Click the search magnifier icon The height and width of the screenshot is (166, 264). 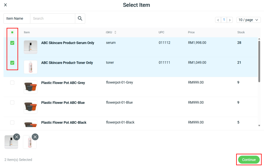pyautogui.click(x=80, y=19)
